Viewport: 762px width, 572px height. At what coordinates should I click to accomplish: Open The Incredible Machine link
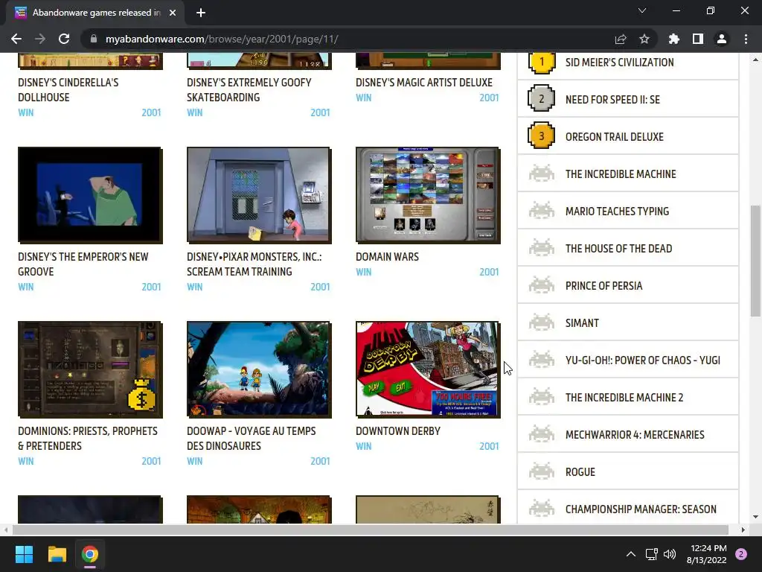tap(621, 174)
